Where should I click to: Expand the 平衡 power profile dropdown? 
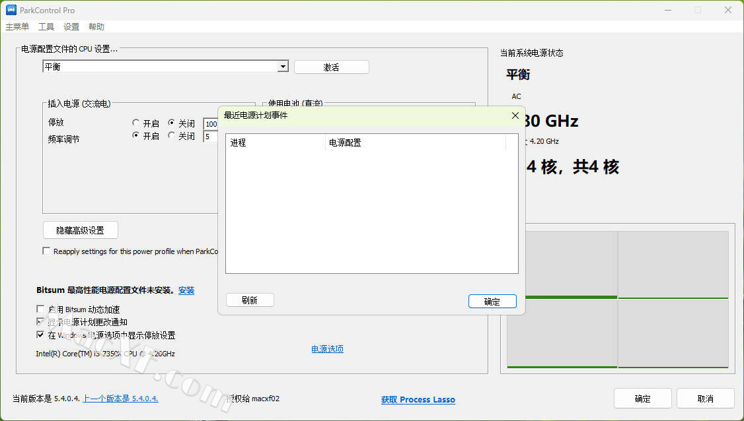(283, 67)
